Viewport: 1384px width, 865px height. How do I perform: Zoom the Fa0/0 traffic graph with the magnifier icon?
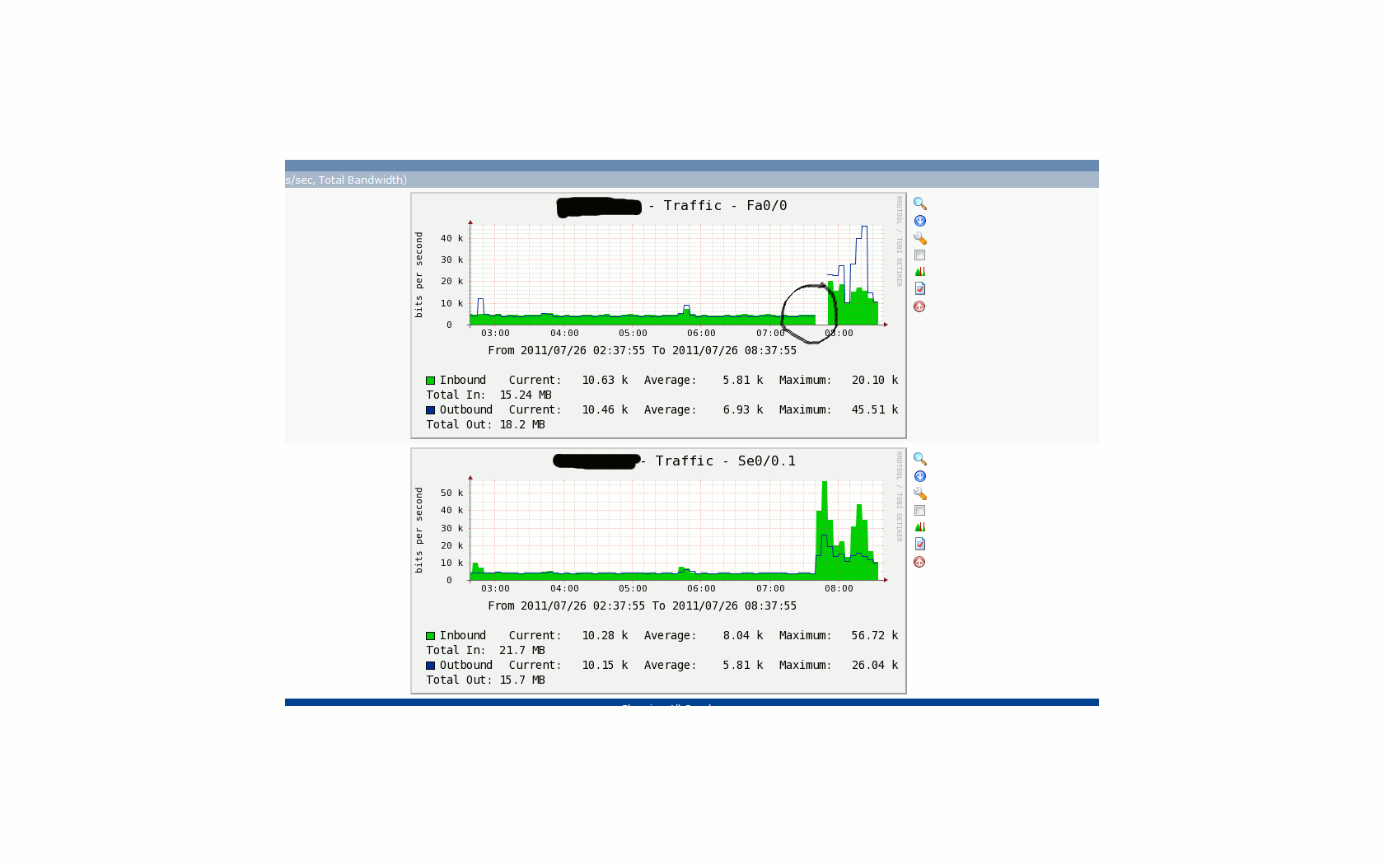(x=920, y=203)
